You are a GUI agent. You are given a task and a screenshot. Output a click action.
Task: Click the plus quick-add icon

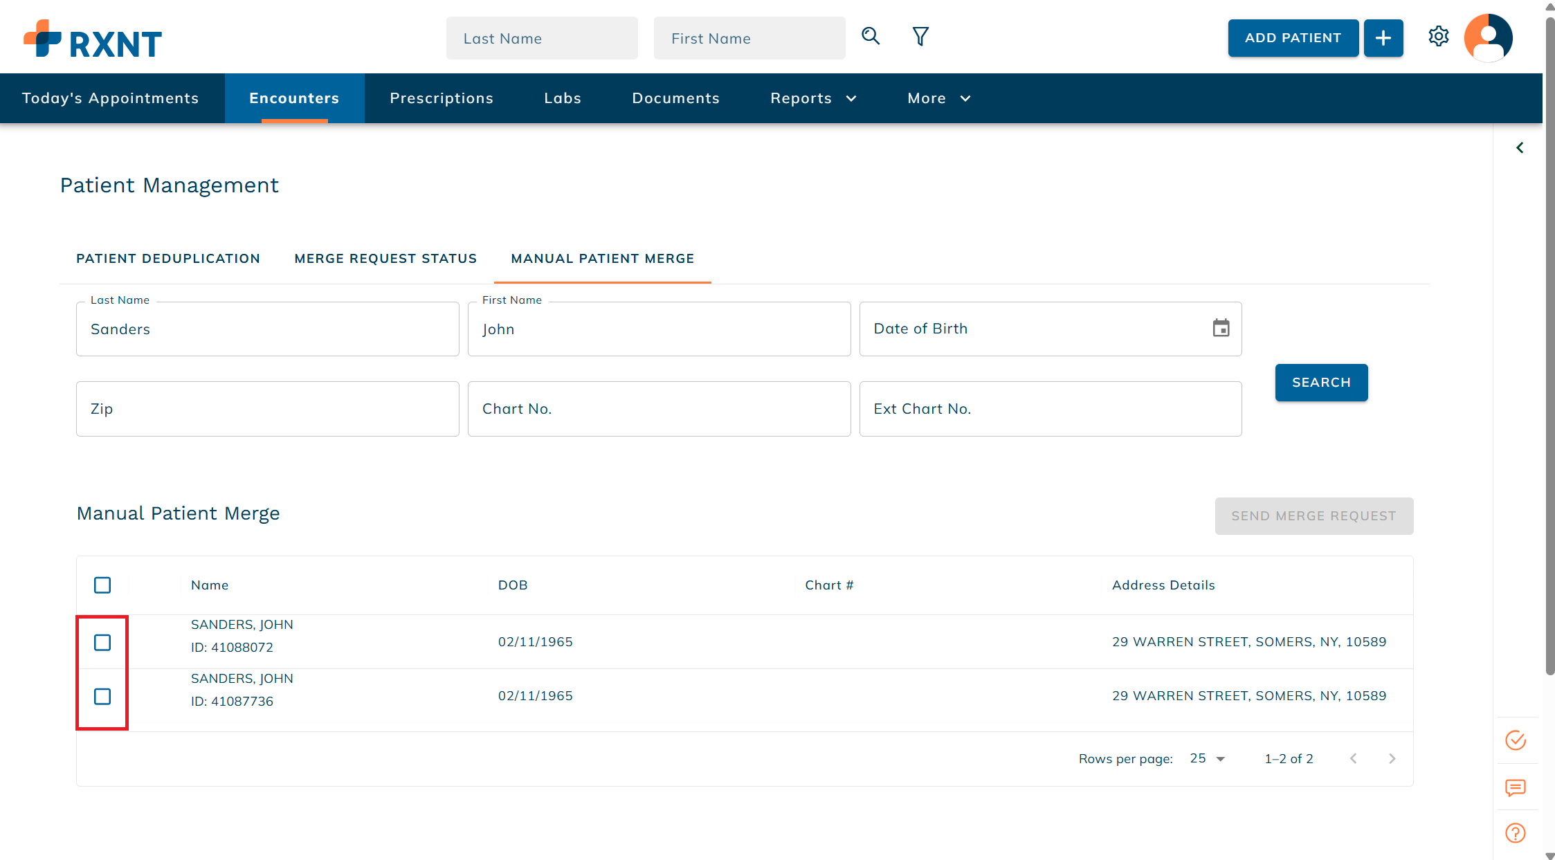coord(1383,38)
